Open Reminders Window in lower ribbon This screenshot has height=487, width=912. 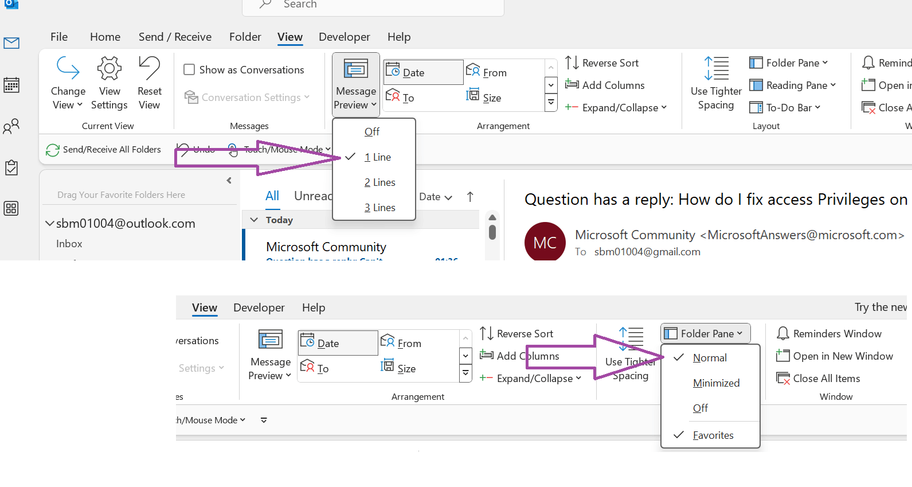(x=829, y=333)
